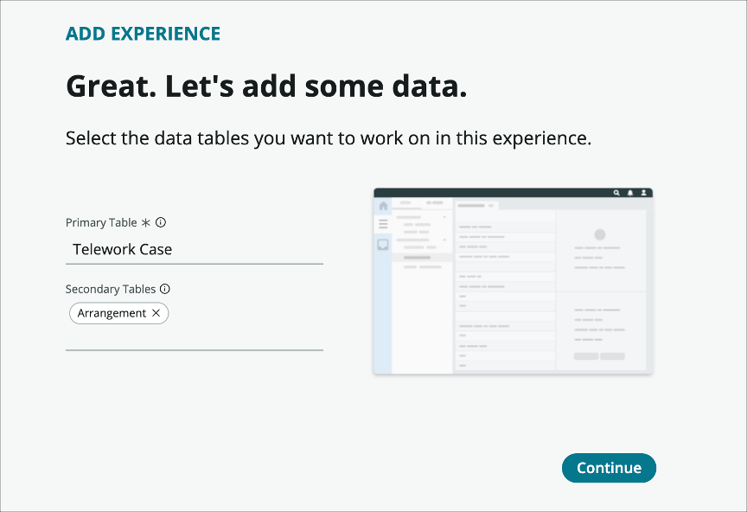Click the inbox icon in the preview sidebar
Image resolution: width=747 pixels, height=512 pixels.
383,245
